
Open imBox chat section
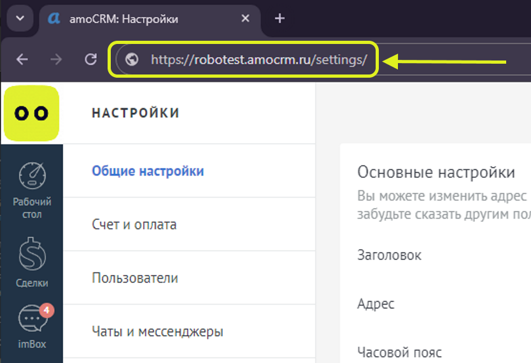pyautogui.click(x=32, y=327)
